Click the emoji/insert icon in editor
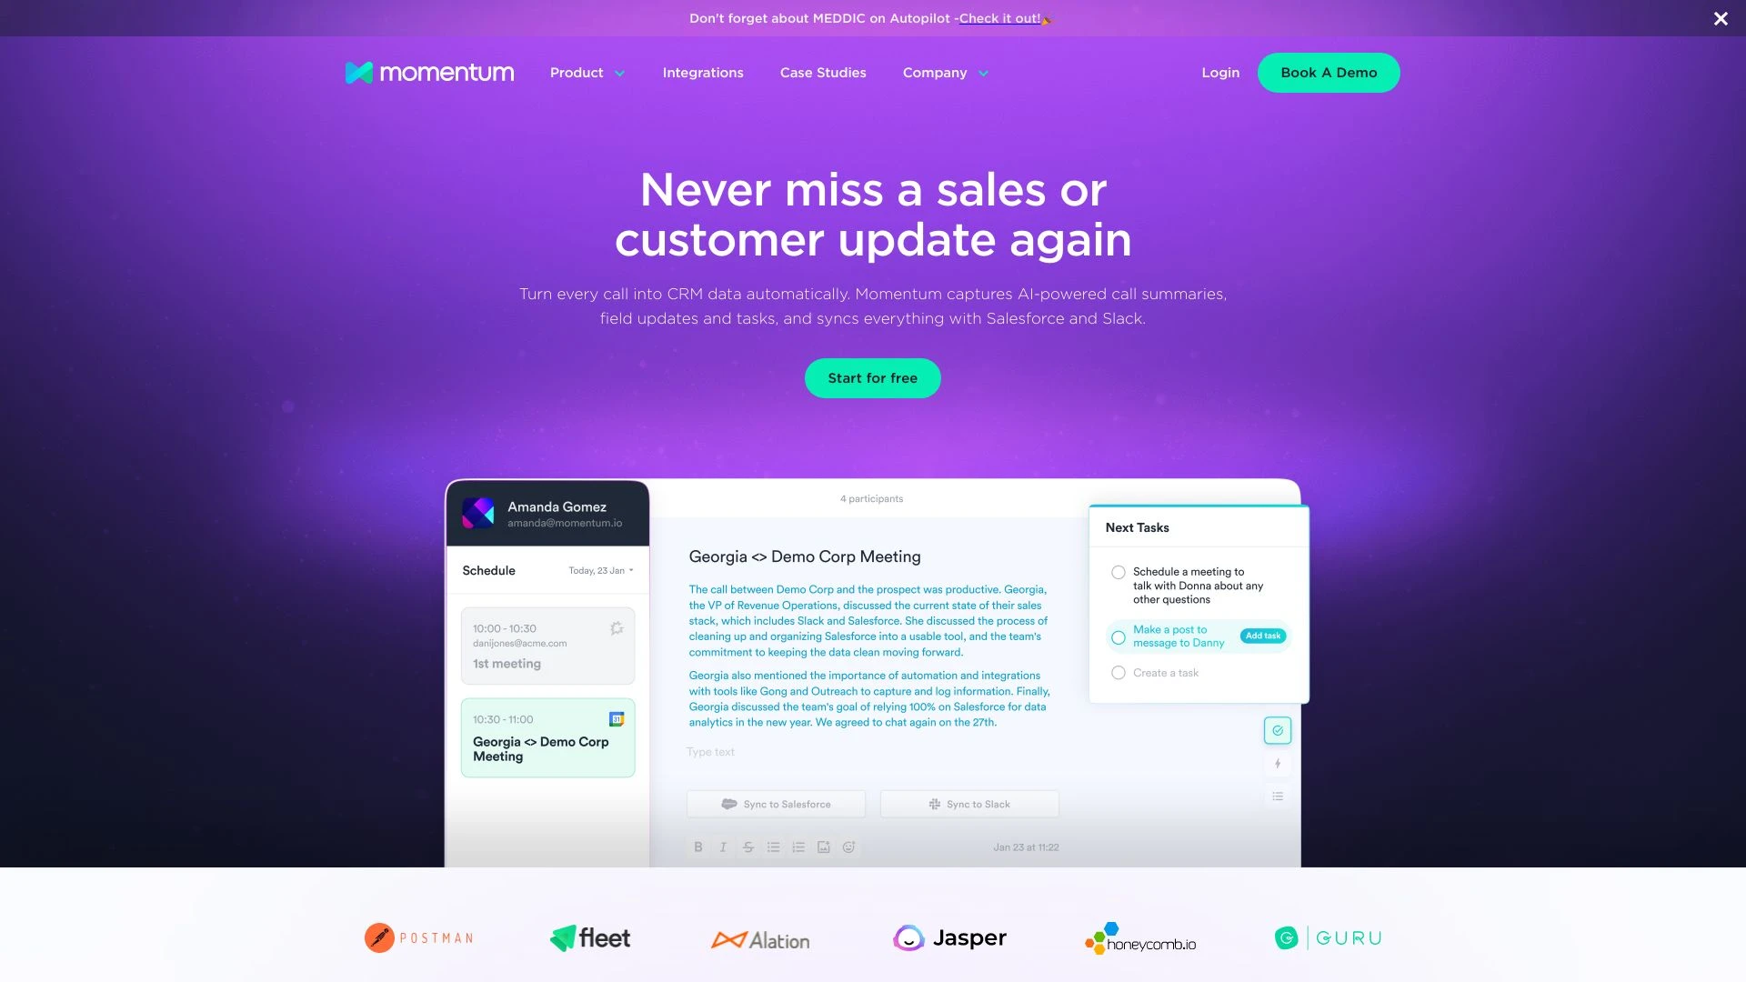This screenshot has width=1746, height=982. click(x=848, y=847)
